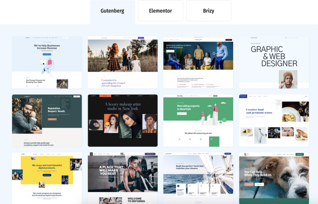The width and height of the screenshot is (318, 204).
Task: Choose the cashflow consulting template
Action: pyautogui.click(x=198, y=62)
